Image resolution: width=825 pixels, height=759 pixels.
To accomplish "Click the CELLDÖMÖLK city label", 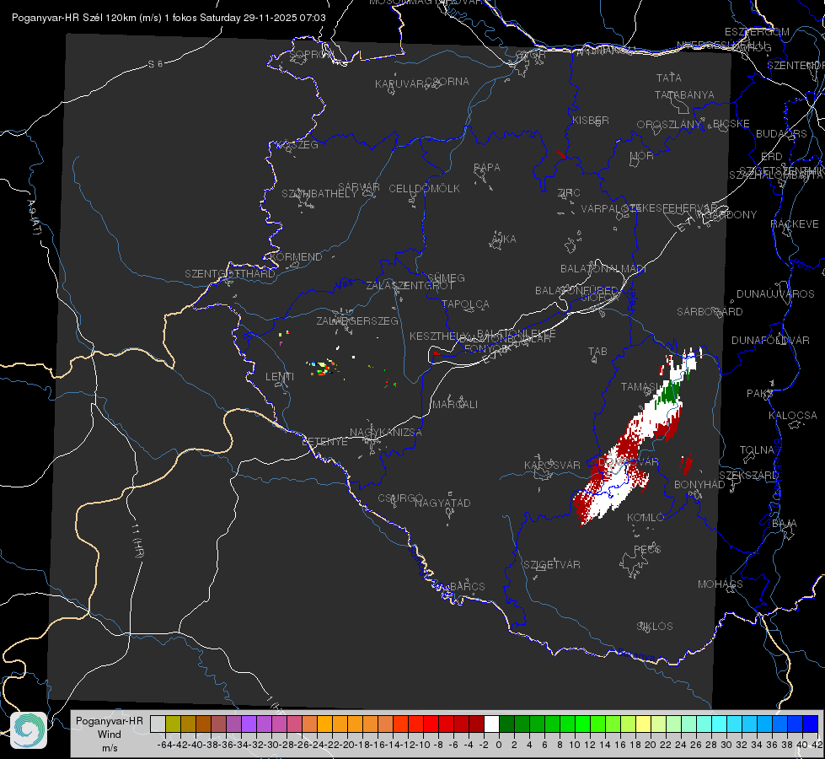I will 425,189.
